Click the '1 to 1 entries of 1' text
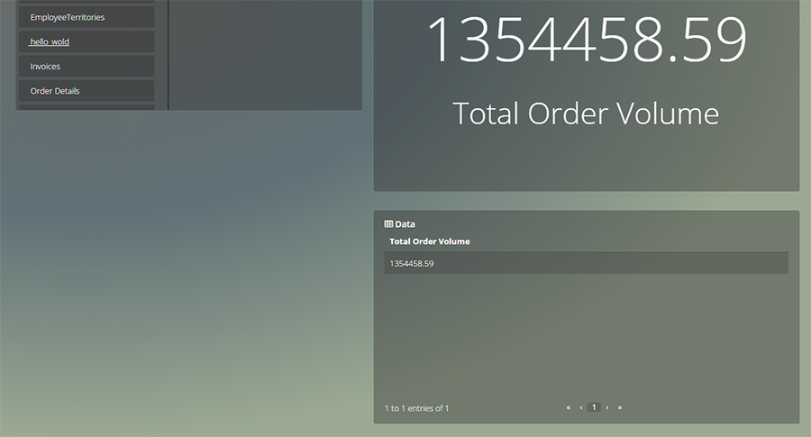 417,408
